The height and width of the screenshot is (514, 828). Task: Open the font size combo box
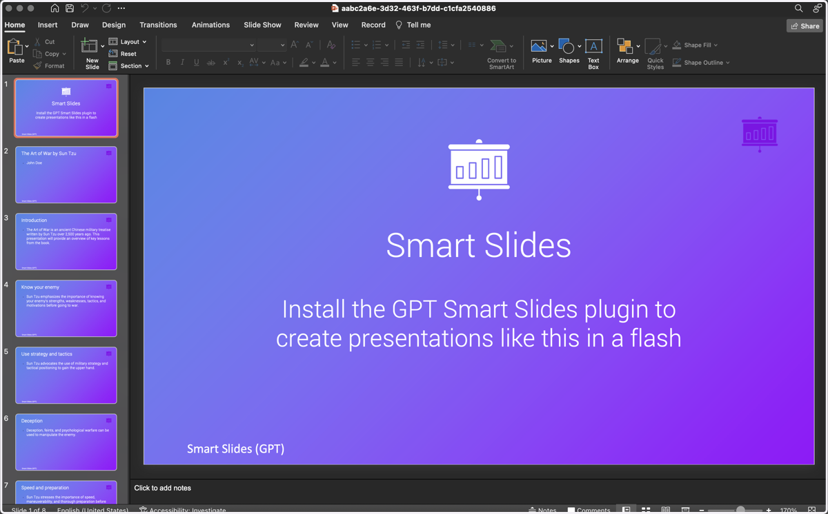[272, 45]
